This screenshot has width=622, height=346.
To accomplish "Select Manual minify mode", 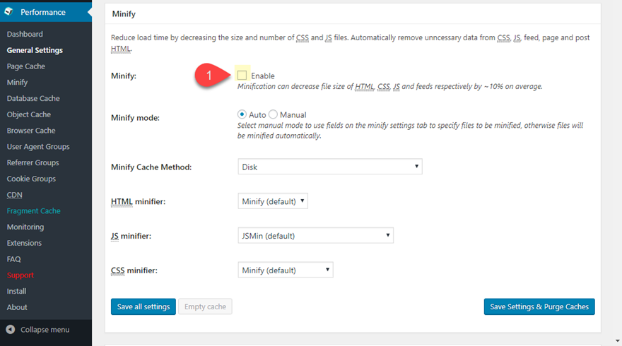I will (x=273, y=114).
